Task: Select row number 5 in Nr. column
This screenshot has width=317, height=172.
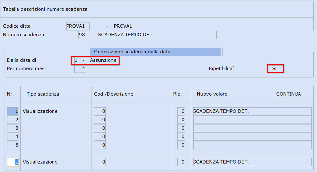Action: [x=13, y=145]
